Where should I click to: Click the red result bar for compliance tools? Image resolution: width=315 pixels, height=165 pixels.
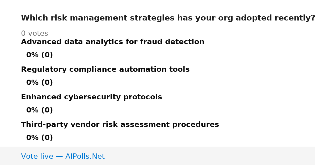tap(21, 83)
